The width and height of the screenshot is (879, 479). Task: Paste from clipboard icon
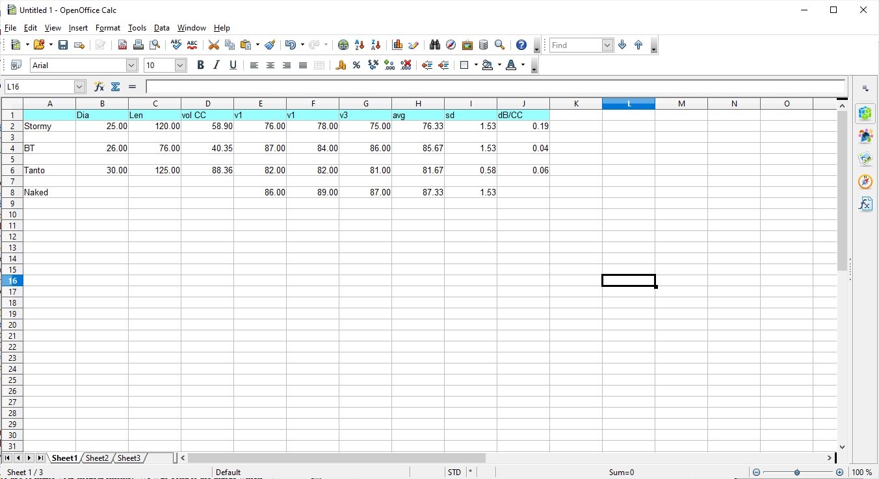(x=246, y=45)
